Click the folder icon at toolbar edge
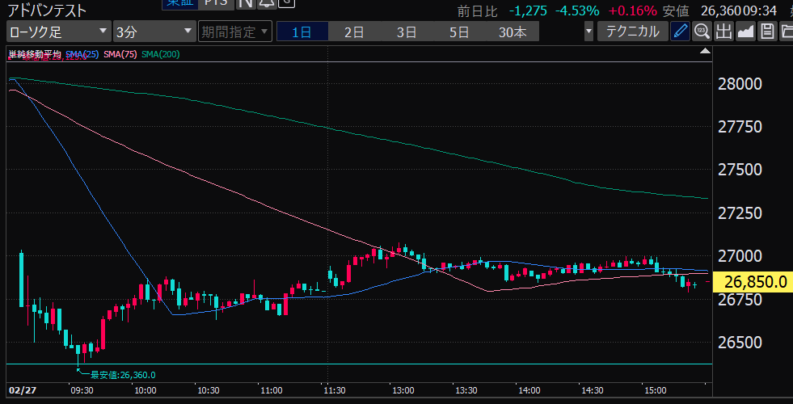 (787, 32)
